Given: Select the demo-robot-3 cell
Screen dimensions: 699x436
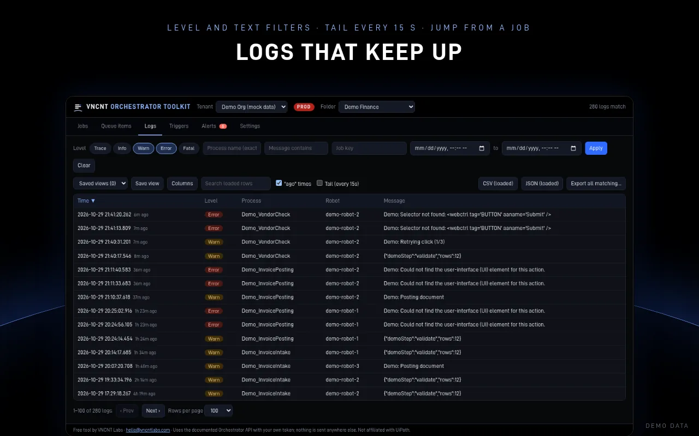Looking at the screenshot, I should [x=342, y=366].
